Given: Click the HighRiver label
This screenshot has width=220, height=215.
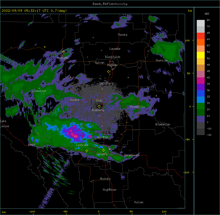Looking at the screenshot, I should pos(110,190).
